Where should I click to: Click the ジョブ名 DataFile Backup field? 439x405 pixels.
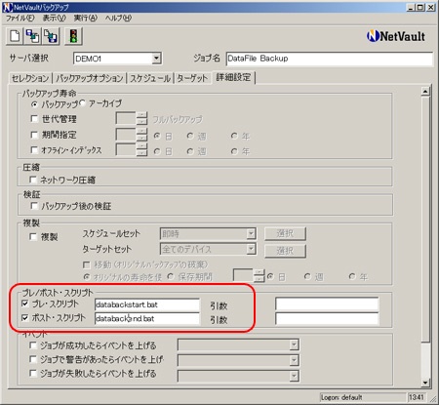coord(329,59)
